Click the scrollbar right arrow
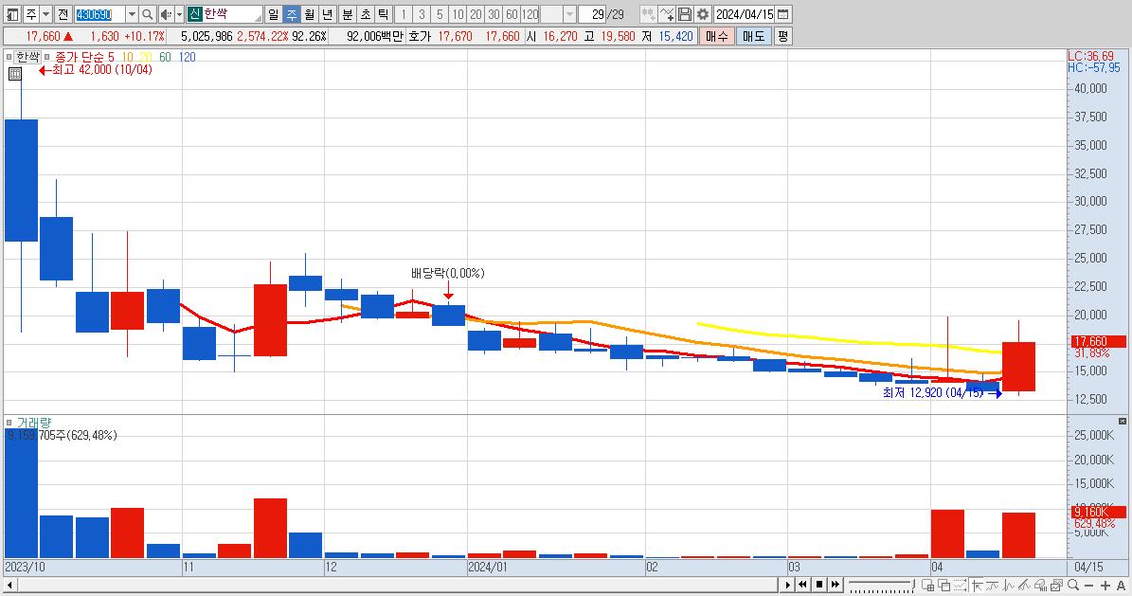 point(787,585)
